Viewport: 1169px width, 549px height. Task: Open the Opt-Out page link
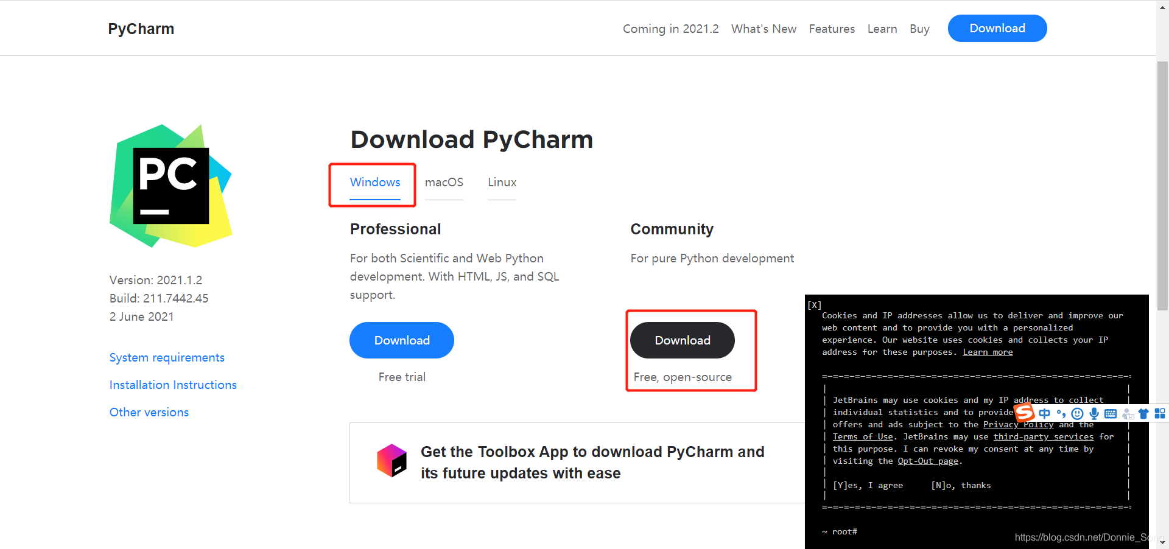click(x=928, y=461)
